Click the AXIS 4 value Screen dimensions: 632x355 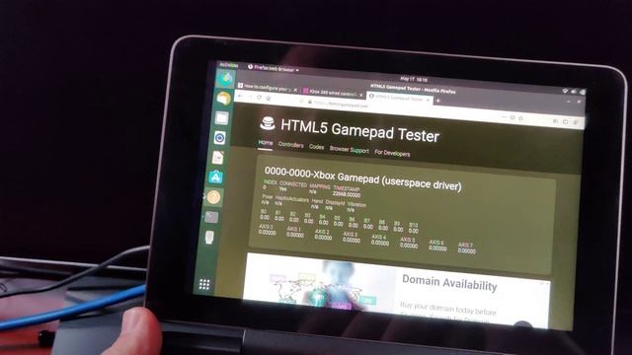tap(379, 243)
